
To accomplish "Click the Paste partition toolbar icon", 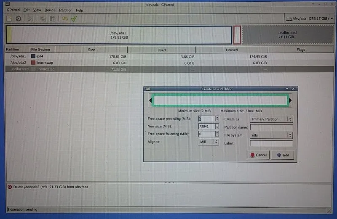I will (x=52, y=18).
